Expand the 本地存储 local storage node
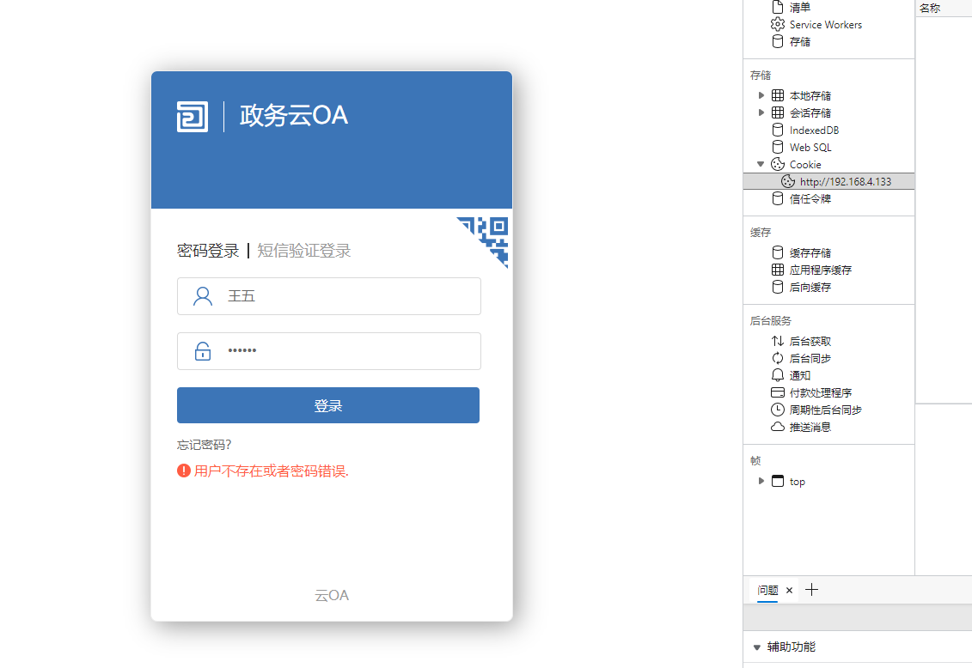The height and width of the screenshot is (668, 972). click(761, 95)
